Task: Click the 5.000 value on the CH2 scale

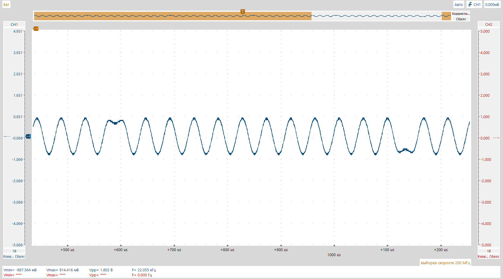Action: [485, 31]
